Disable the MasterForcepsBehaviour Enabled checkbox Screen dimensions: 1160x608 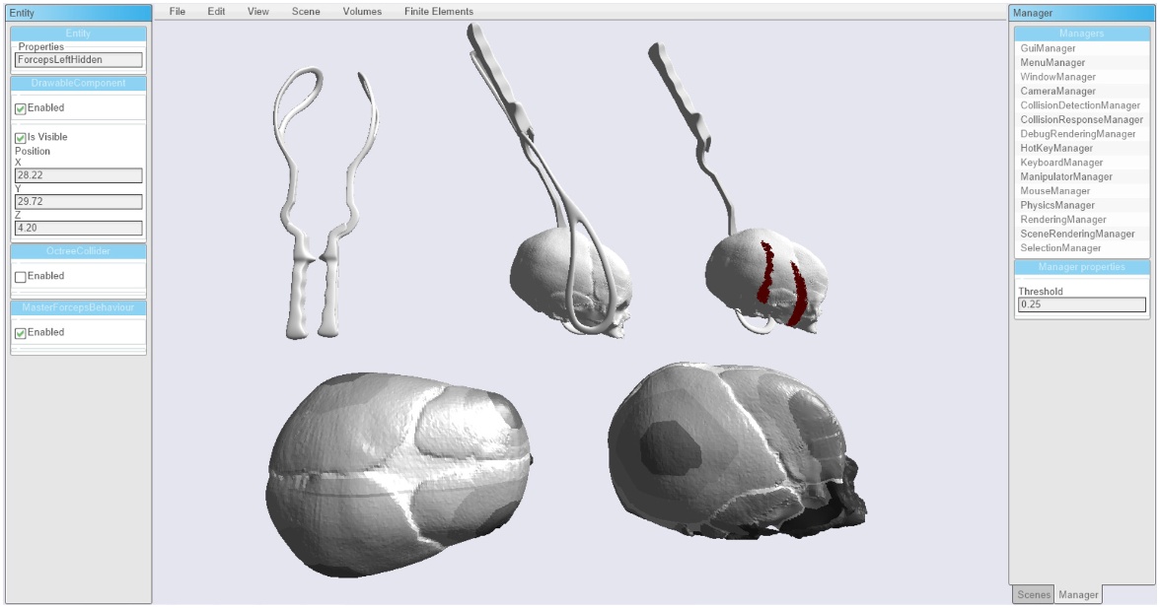20,332
